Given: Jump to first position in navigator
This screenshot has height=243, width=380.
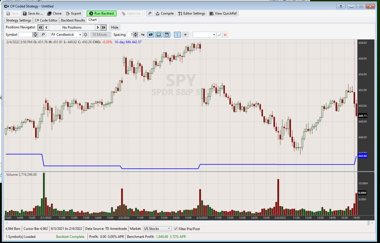Looking at the screenshot, I should click(41, 27).
